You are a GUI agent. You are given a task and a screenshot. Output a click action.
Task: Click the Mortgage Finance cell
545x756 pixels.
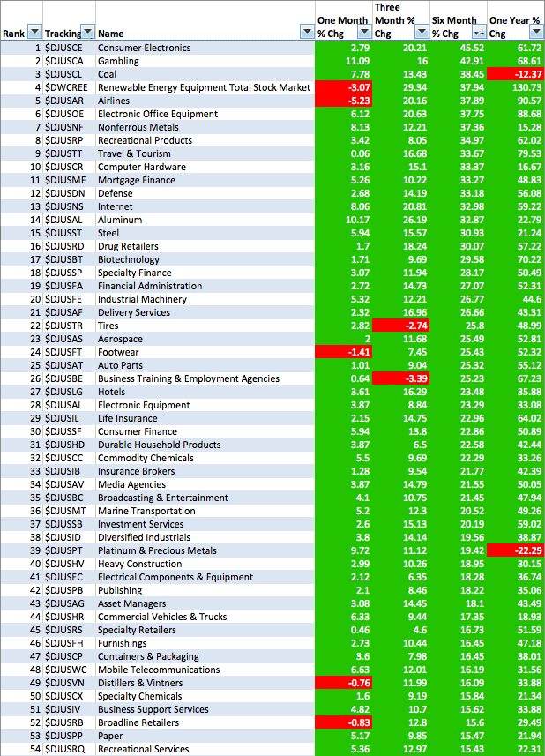click(x=205, y=180)
